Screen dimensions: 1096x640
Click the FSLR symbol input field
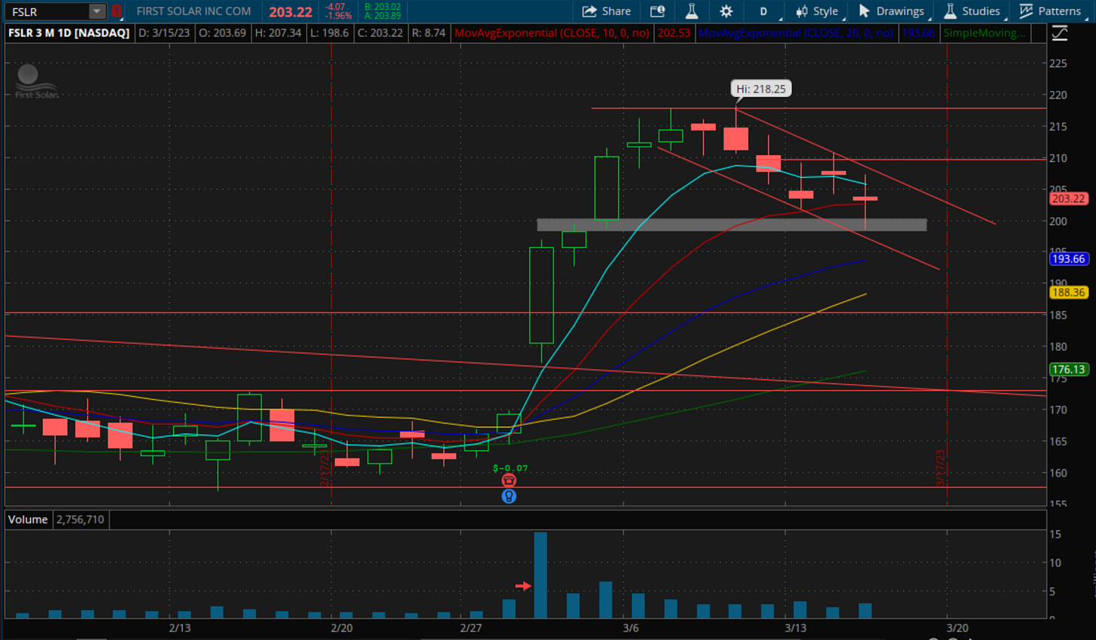click(46, 11)
